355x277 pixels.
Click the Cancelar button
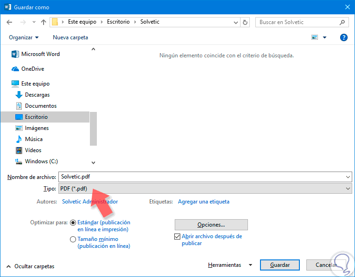[x=326, y=265]
